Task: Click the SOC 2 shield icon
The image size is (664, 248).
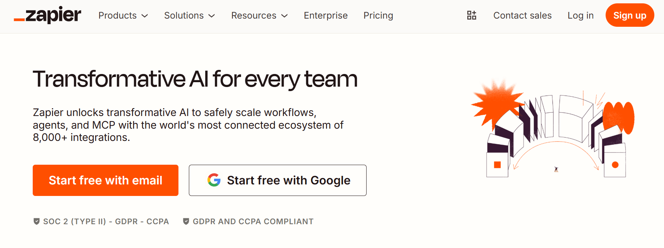Action: tap(36, 221)
